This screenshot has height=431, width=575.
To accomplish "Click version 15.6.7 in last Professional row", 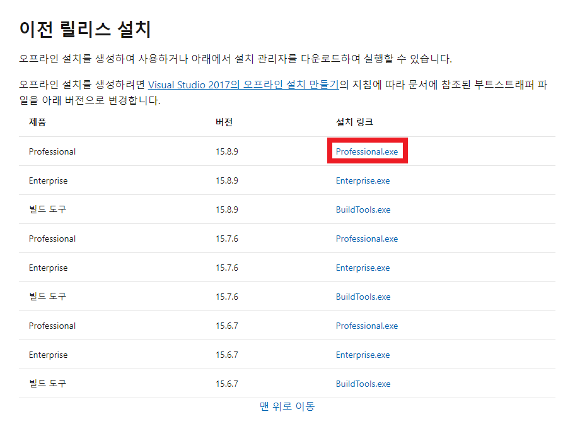I will [x=226, y=326].
